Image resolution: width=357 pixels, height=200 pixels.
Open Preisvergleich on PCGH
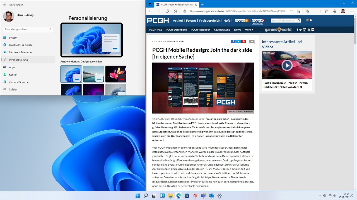[210, 21]
